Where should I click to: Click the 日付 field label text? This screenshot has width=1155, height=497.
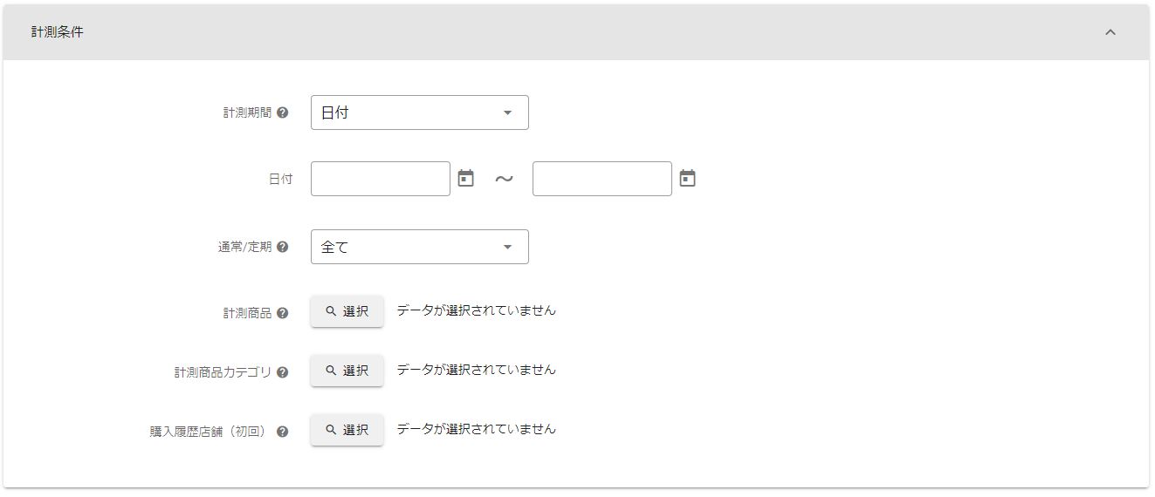pyautogui.click(x=280, y=179)
